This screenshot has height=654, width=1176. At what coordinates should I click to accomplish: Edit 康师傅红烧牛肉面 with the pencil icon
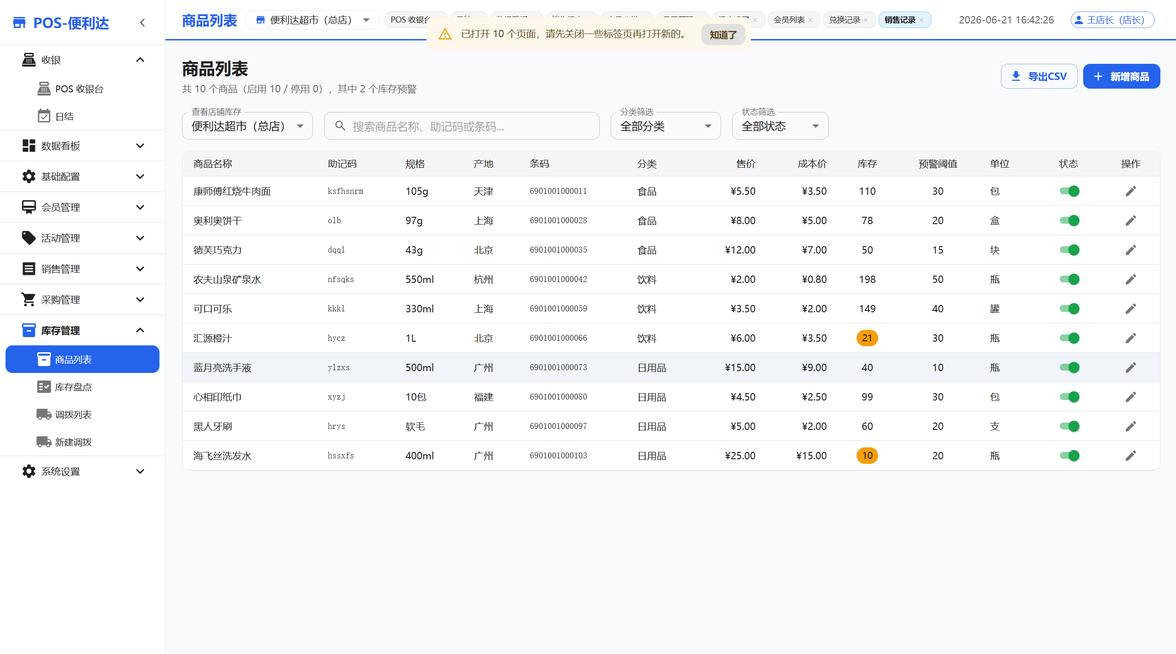tap(1131, 191)
